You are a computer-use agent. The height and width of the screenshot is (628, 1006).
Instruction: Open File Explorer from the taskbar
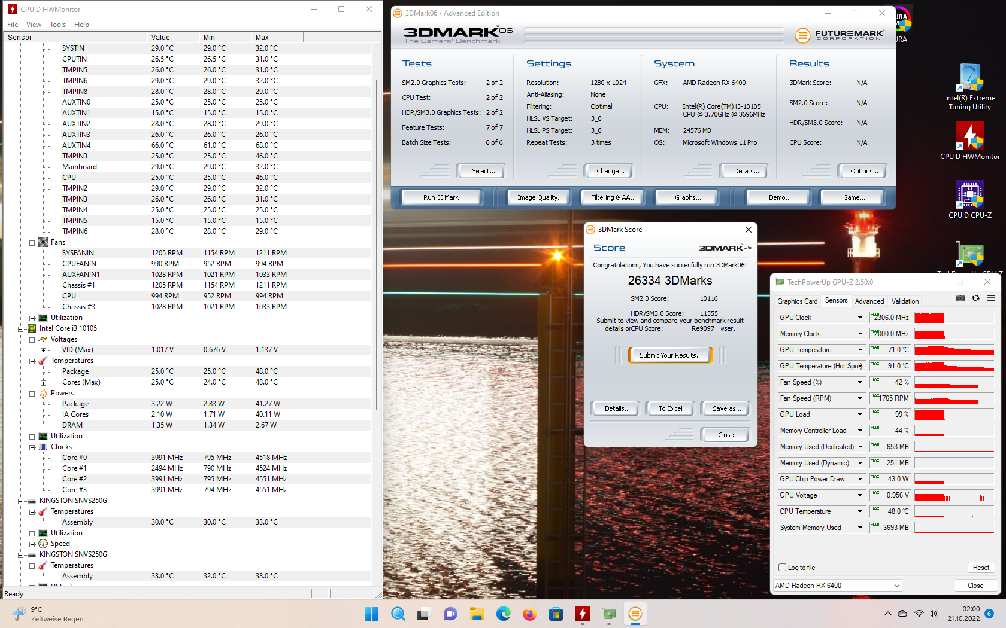pos(477,614)
